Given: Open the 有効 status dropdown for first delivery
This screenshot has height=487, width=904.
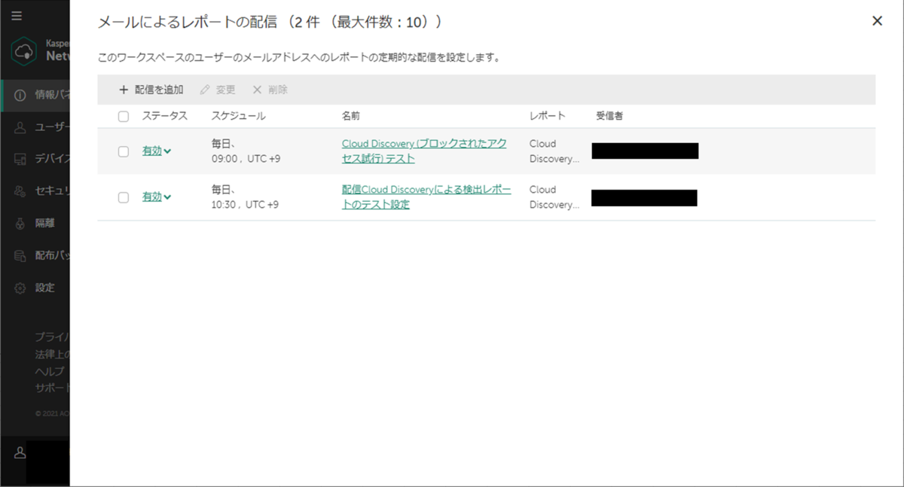Looking at the screenshot, I should (x=156, y=150).
